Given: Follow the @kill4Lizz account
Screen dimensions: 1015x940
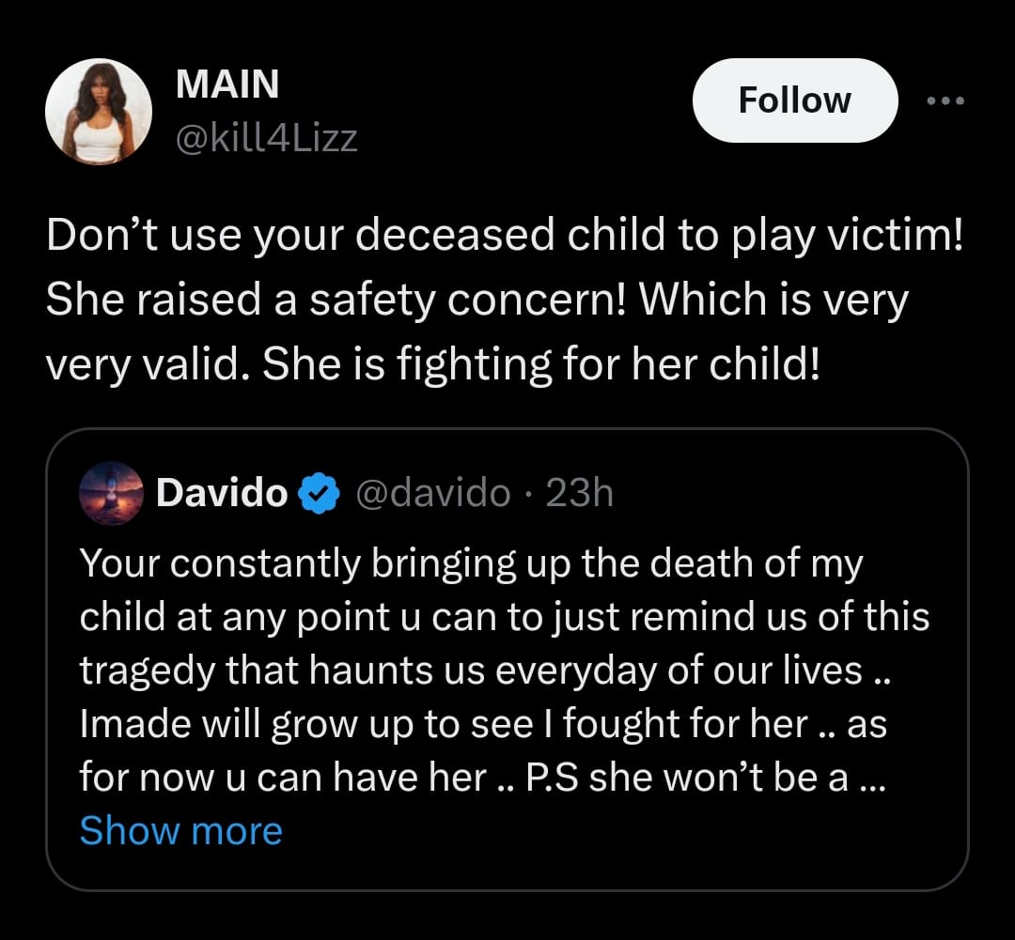Looking at the screenshot, I should click(794, 100).
